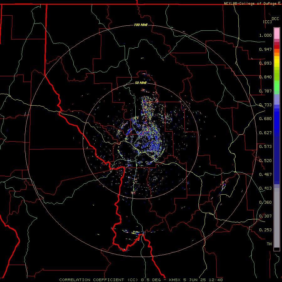Click the DCC label above the color bar
This screenshot has width=282, height=282.
pyautogui.click(x=275, y=19)
